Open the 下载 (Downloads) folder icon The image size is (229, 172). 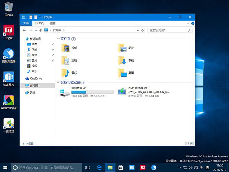tap(122, 60)
